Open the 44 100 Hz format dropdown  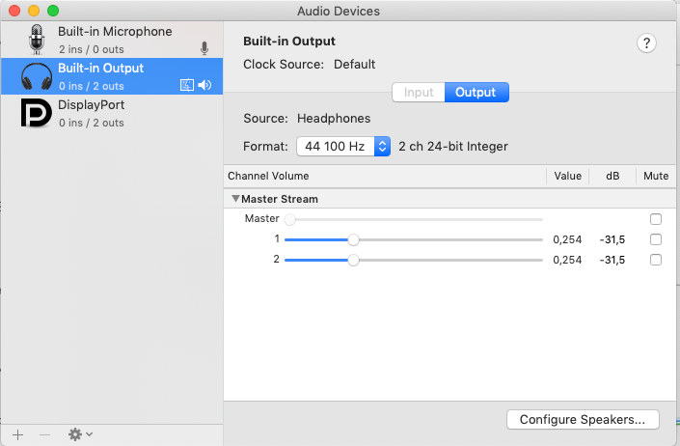342,147
